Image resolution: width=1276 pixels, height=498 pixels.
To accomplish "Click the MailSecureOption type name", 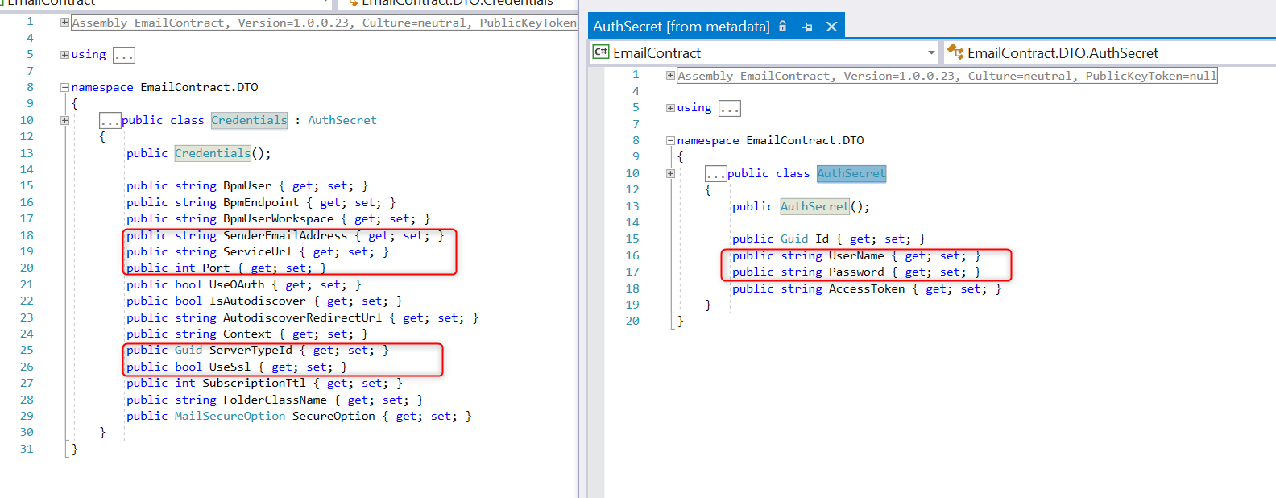I will (230, 416).
